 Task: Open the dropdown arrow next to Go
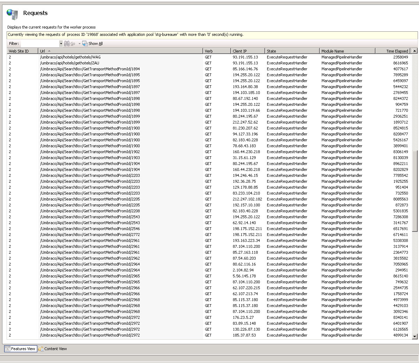point(79,44)
